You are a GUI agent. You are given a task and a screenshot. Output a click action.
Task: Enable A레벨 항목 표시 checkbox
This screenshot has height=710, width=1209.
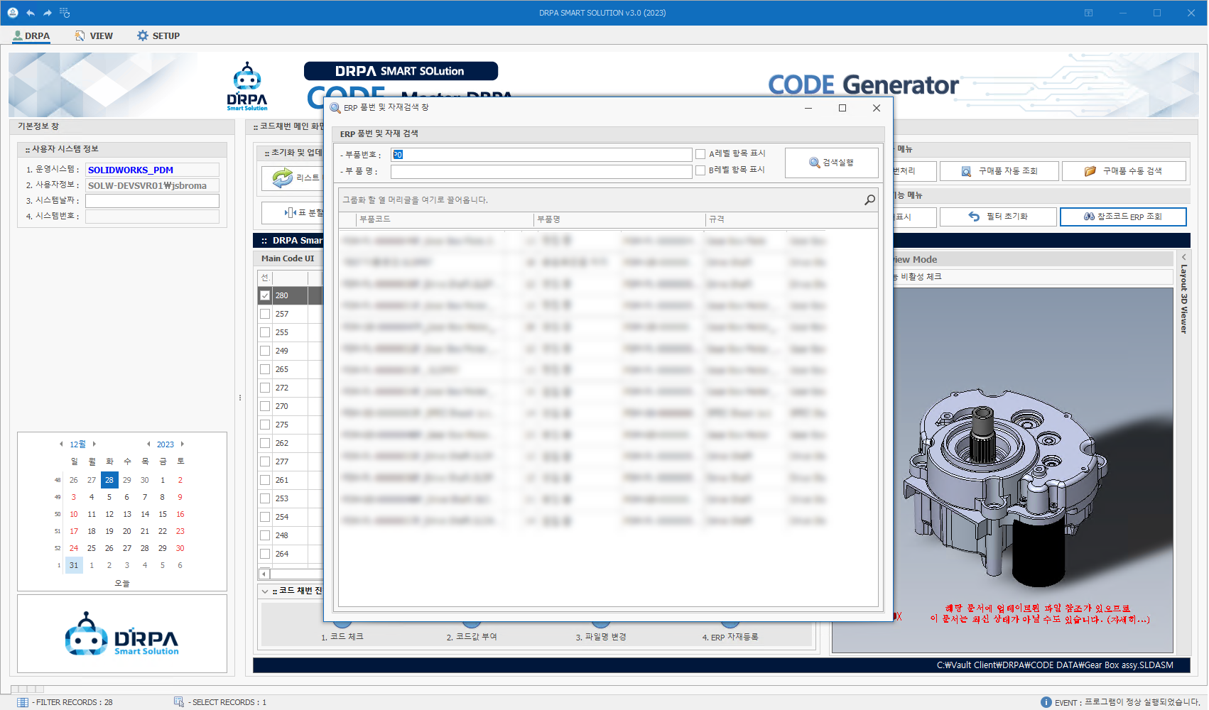(x=700, y=153)
